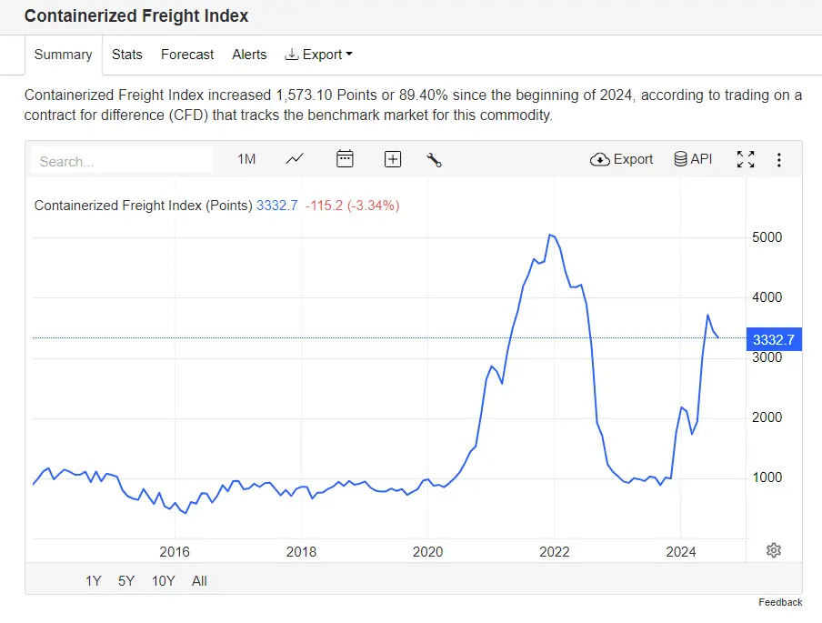Open the Forecast tab

(187, 55)
